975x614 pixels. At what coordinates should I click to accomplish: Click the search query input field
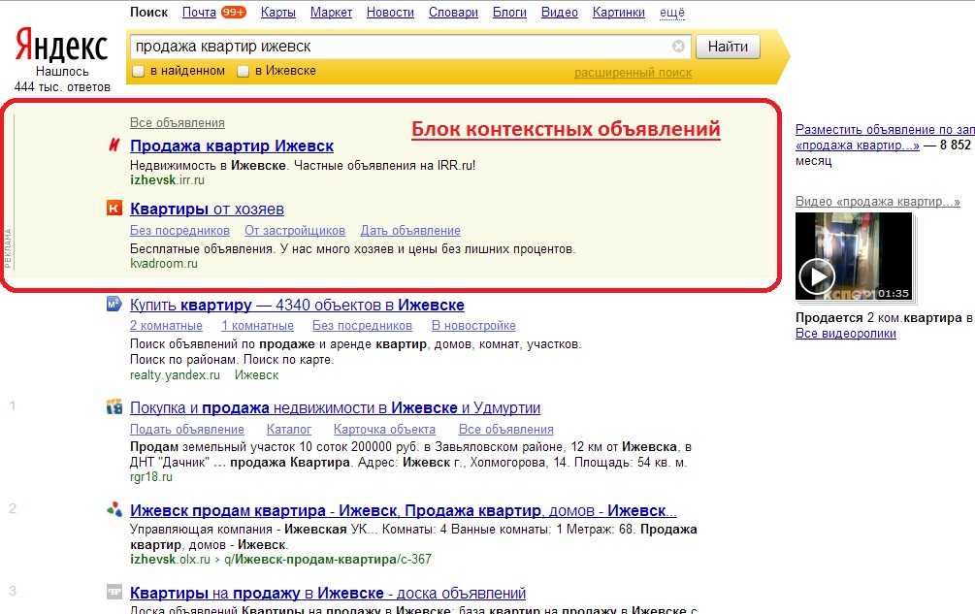[x=398, y=46]
